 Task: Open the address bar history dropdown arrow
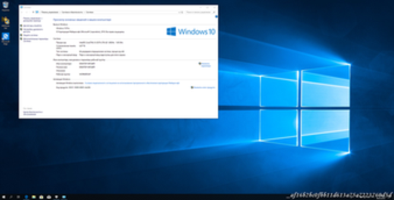(179, 12)
